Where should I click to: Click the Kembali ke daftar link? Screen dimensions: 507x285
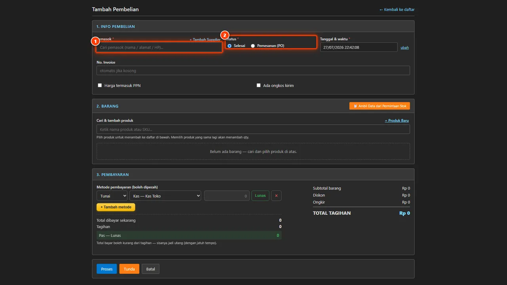click(x=397, y=9)
